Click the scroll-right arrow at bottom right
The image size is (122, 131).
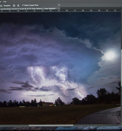pyautogui.click(x=120, y=125)
